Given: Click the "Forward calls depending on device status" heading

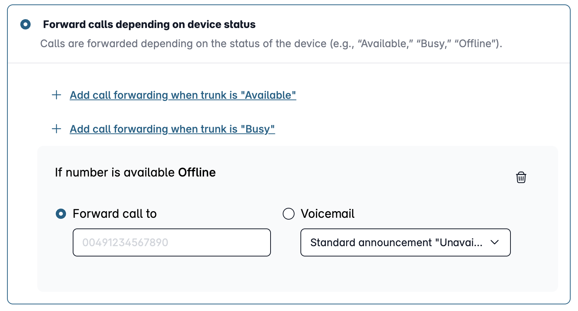Looking at the screenshot, I should point(149,25).
